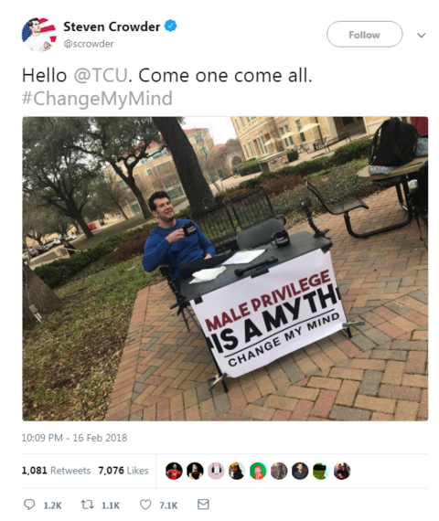The height and width of the screenshot is (521, 439).
Task: Enlarge the tweet's attached photo
Action: pyautogui.click(x=225, y=269)
